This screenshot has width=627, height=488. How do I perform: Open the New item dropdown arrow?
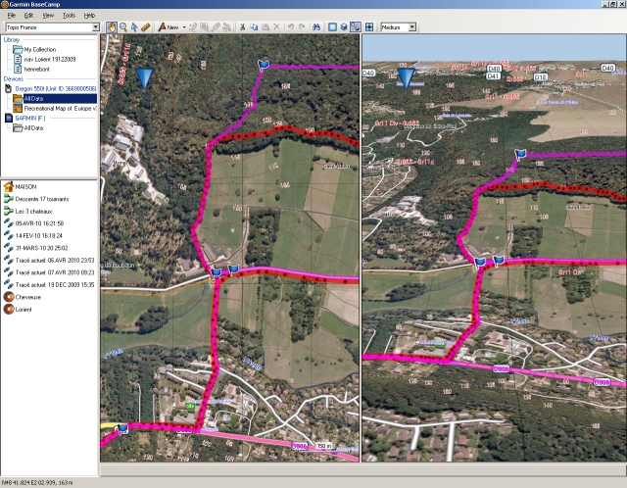[x=184, y=27]
